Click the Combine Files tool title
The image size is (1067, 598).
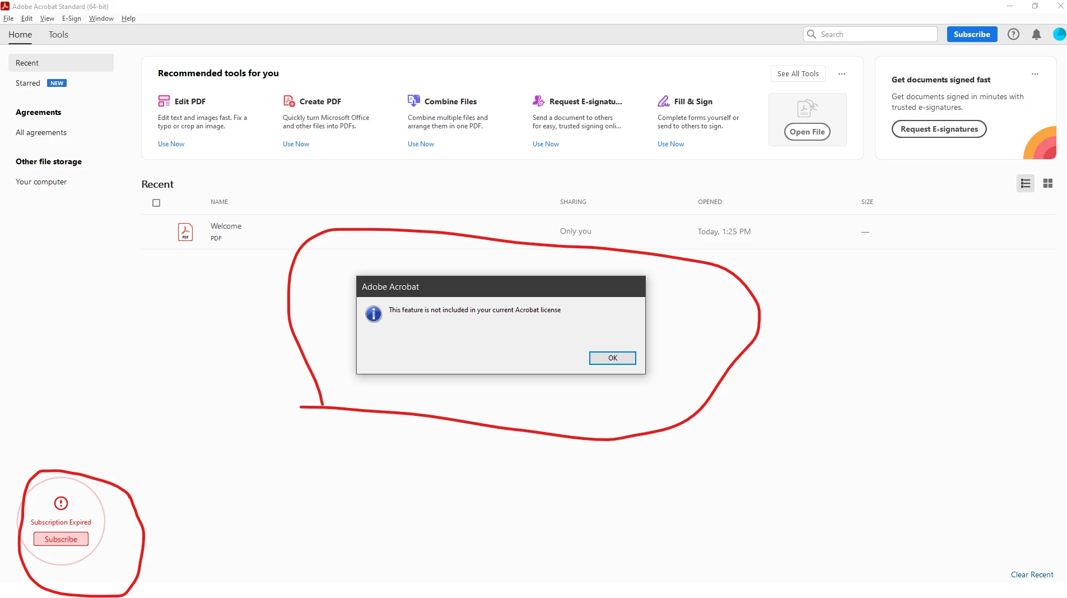coord(450,101)
